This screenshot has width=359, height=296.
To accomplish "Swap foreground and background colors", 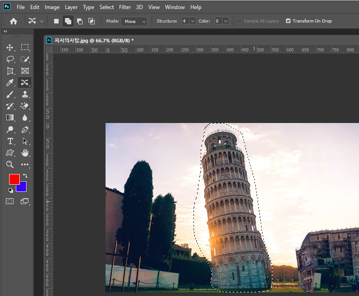I will (25, 176).
